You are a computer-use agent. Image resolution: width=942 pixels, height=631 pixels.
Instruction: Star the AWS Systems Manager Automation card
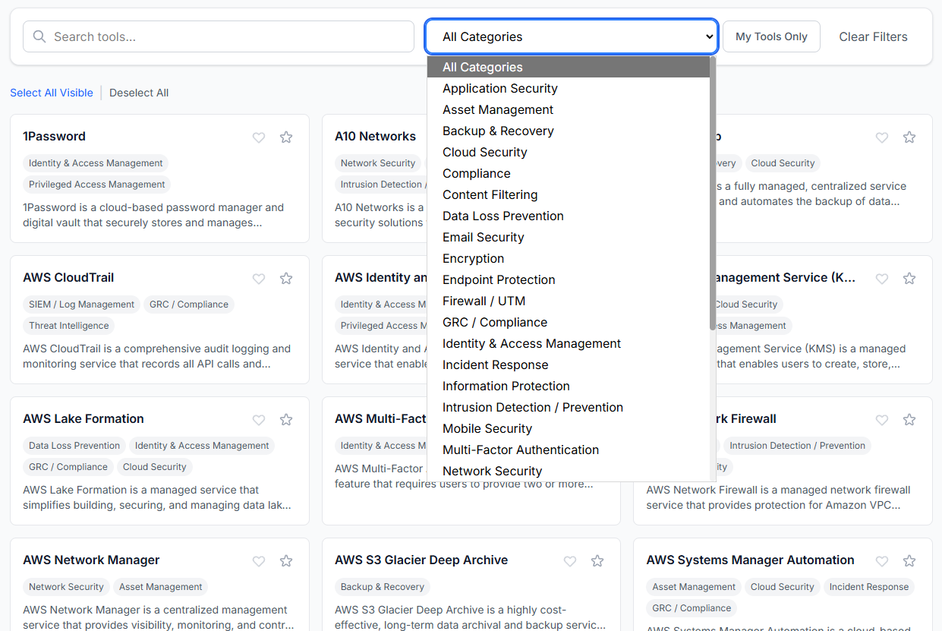point(909,561)
